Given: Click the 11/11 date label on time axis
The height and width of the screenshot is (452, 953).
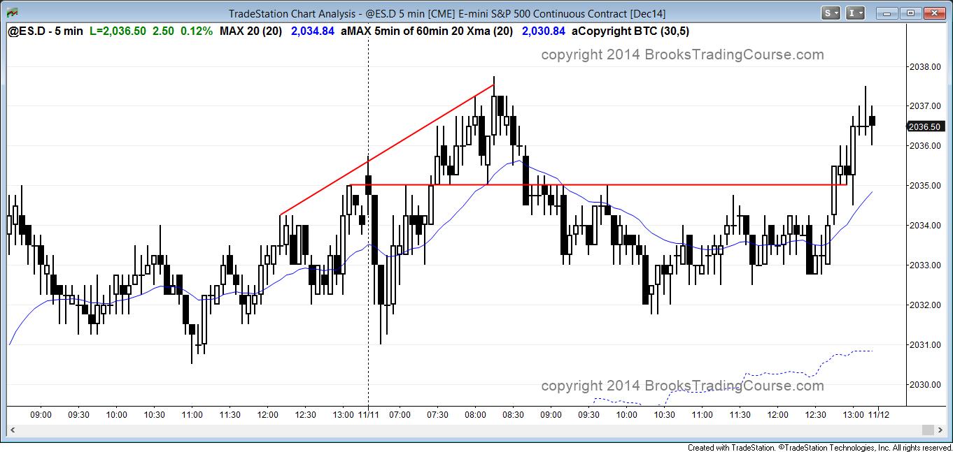Looking at the screenshot, I should (x=368, y=415).
